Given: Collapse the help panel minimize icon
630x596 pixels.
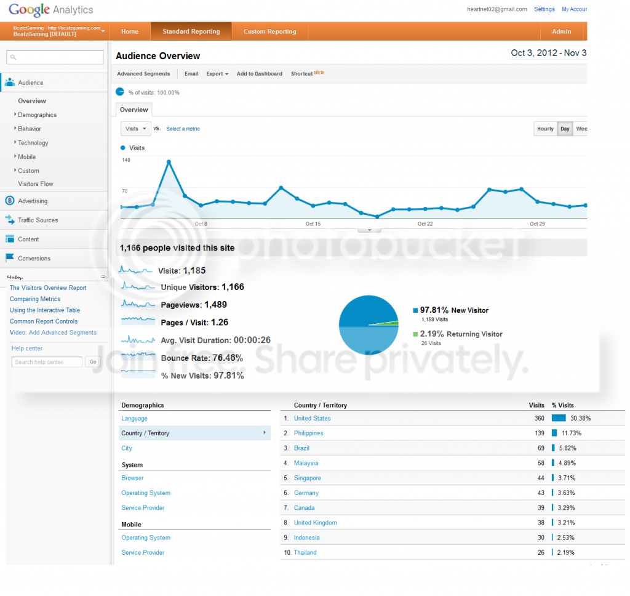Looking at the screenshot, I should [x=103, y=276].
